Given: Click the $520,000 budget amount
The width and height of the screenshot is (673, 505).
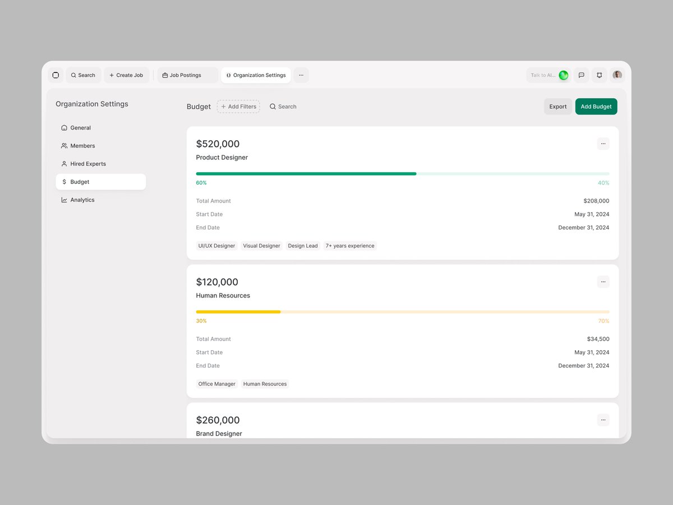Looking at the screenshot, I should point(218,144).
